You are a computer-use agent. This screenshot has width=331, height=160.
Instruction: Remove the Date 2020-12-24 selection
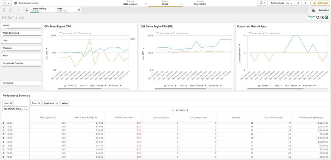[79, 10]
